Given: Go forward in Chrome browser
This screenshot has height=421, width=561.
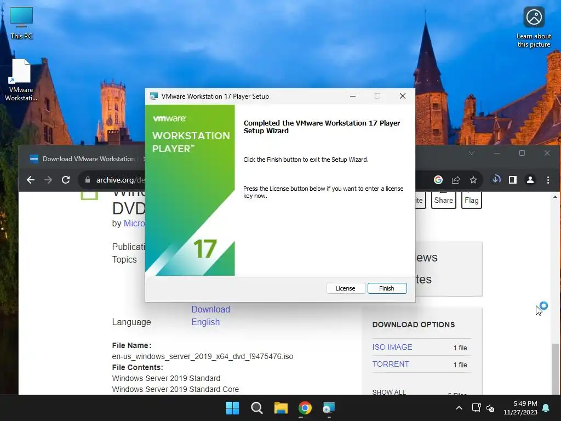Looking at the screenshot, I should click(48, 180).
